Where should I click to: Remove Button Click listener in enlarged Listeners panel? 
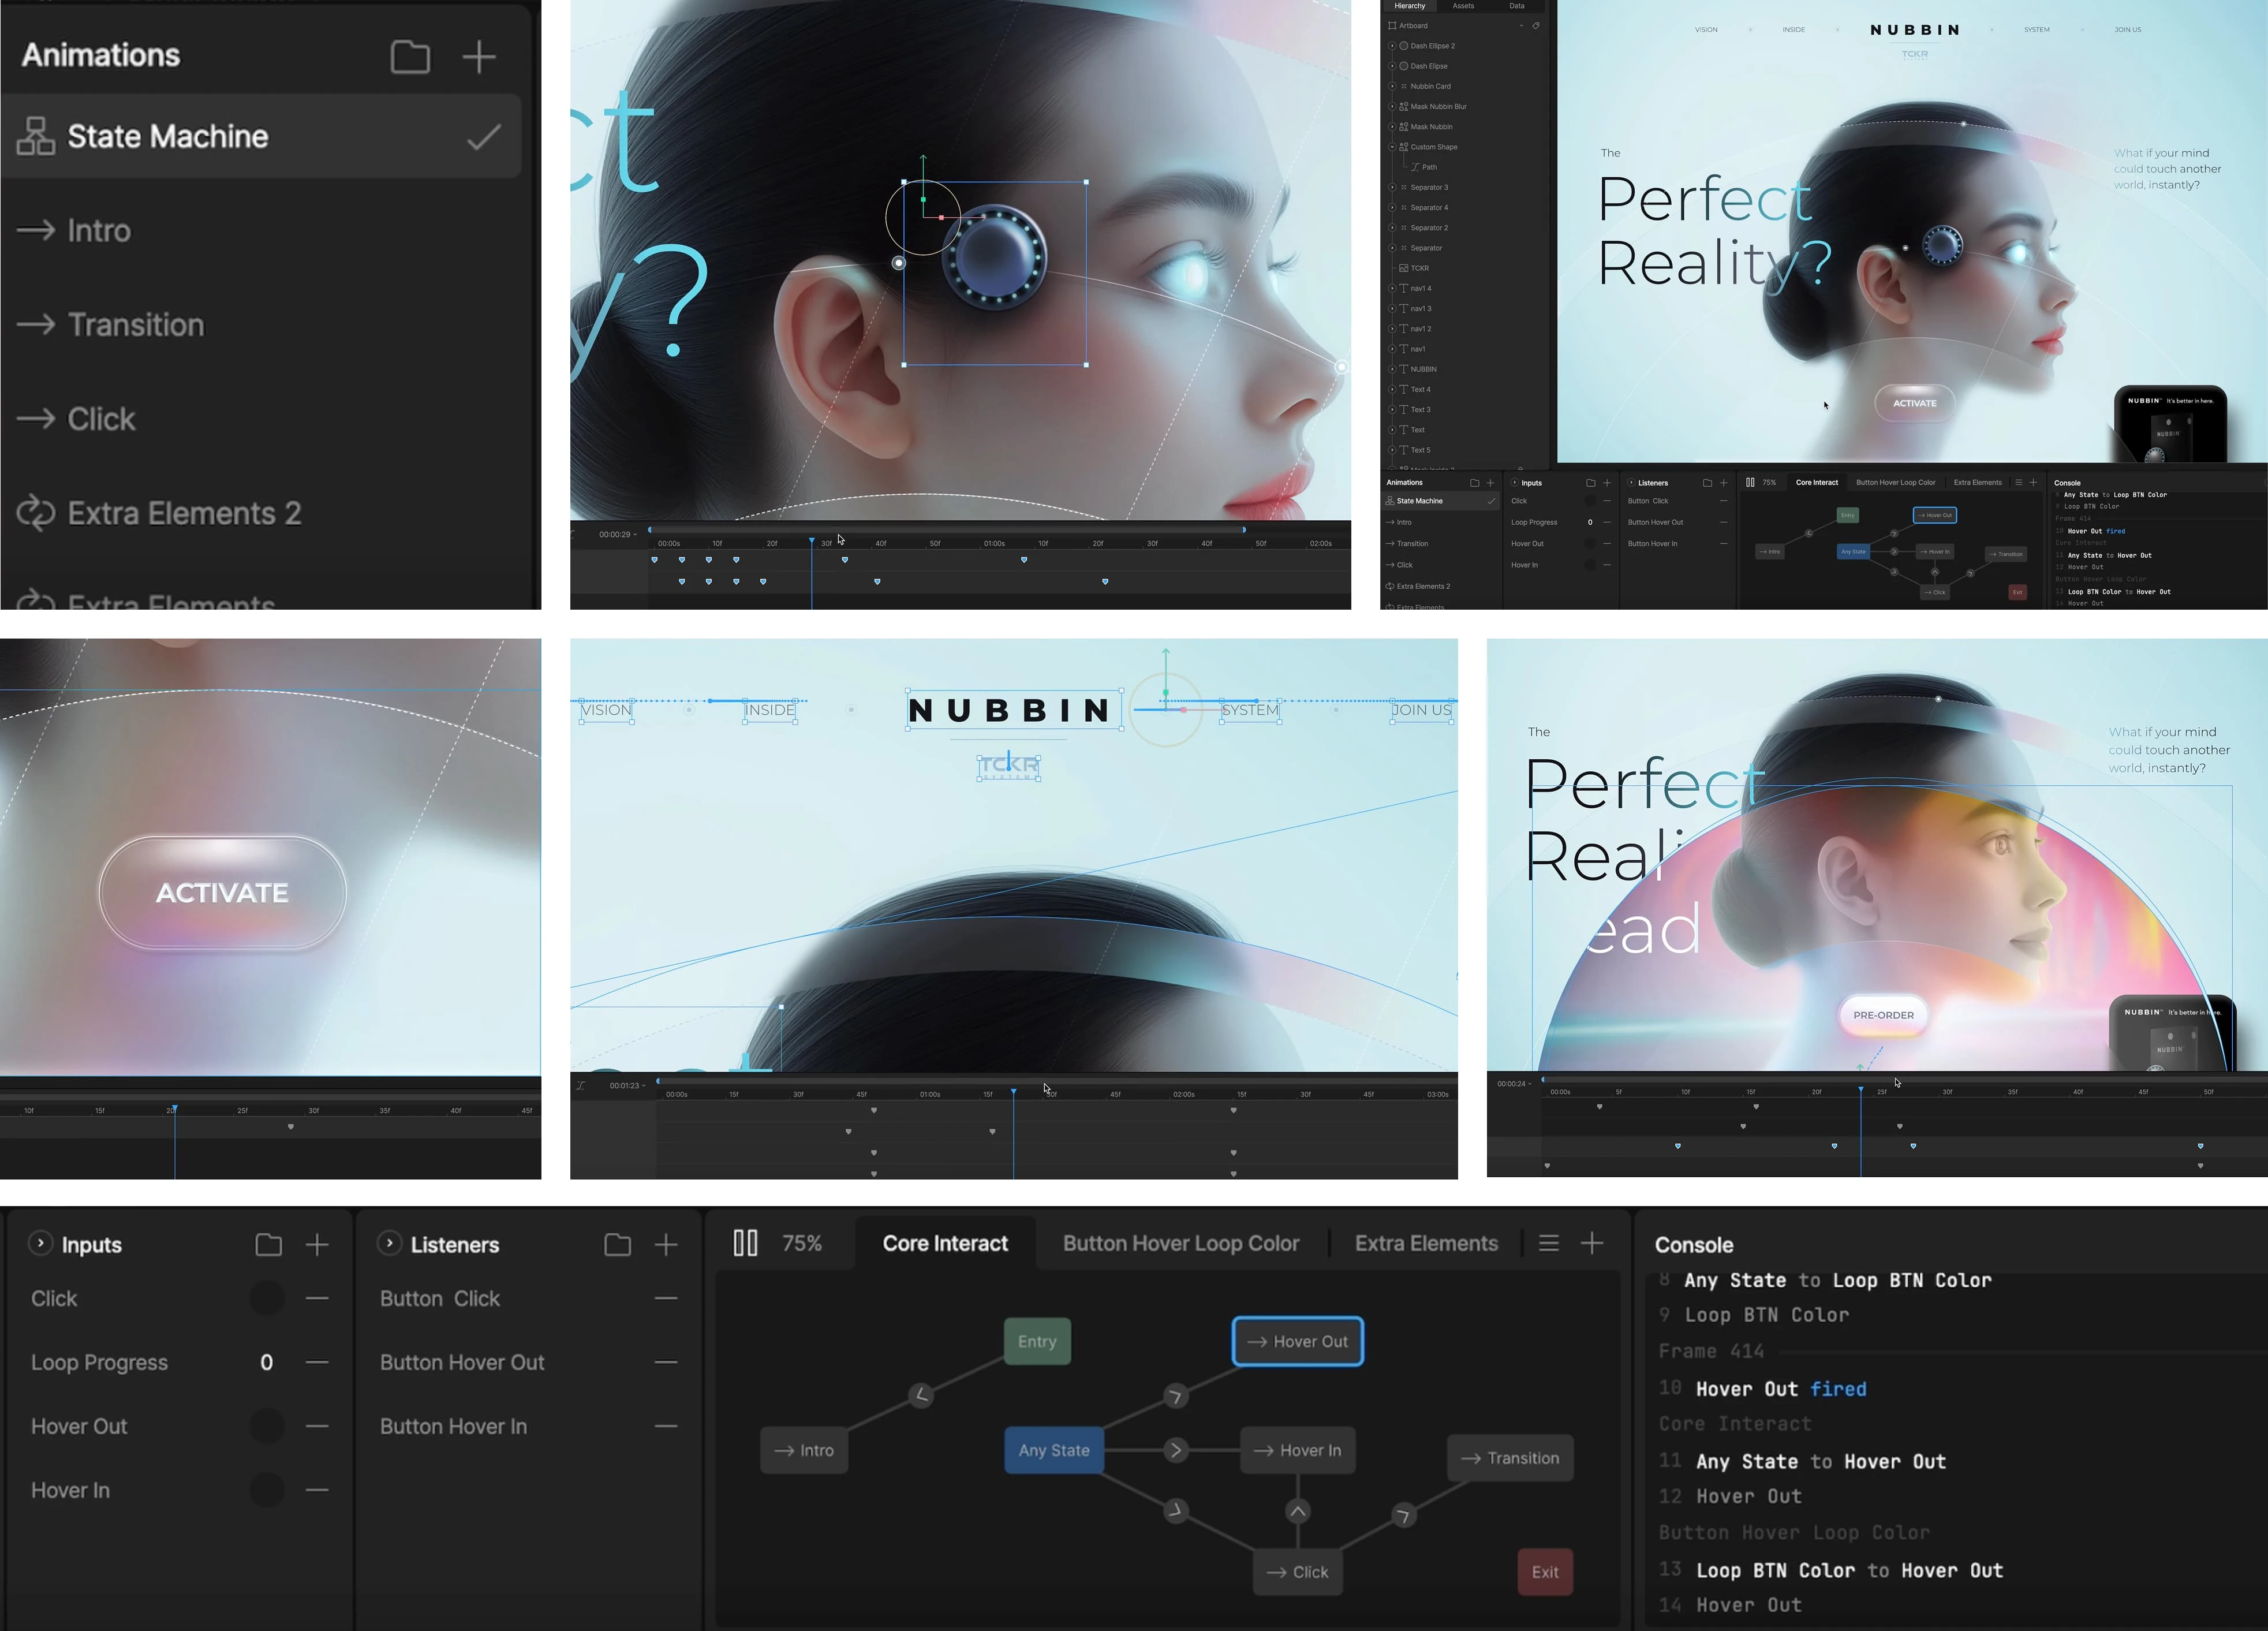tap(666, 1298)
